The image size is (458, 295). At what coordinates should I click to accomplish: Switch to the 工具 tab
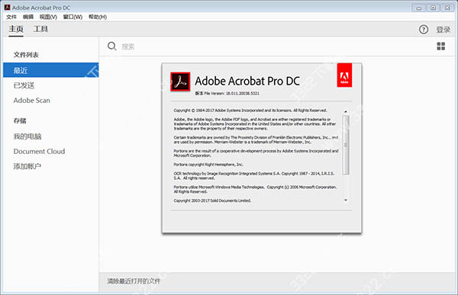tap(40, 29)
